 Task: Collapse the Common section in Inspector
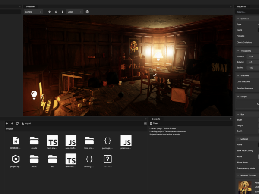[238, 19]
